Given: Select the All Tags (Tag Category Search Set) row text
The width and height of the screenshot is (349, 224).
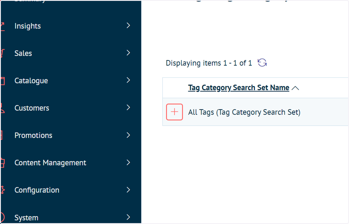Looking at the screenshot, I should (244, 112).
